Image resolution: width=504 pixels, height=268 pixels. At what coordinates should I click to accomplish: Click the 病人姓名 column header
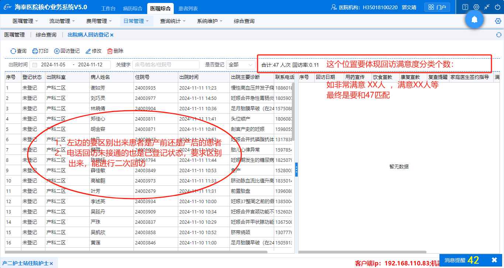(111, 77)
